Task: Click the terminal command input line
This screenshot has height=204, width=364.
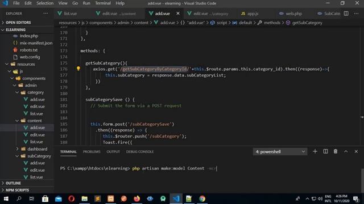Action: pyautogui.click(x=139, y=168)
